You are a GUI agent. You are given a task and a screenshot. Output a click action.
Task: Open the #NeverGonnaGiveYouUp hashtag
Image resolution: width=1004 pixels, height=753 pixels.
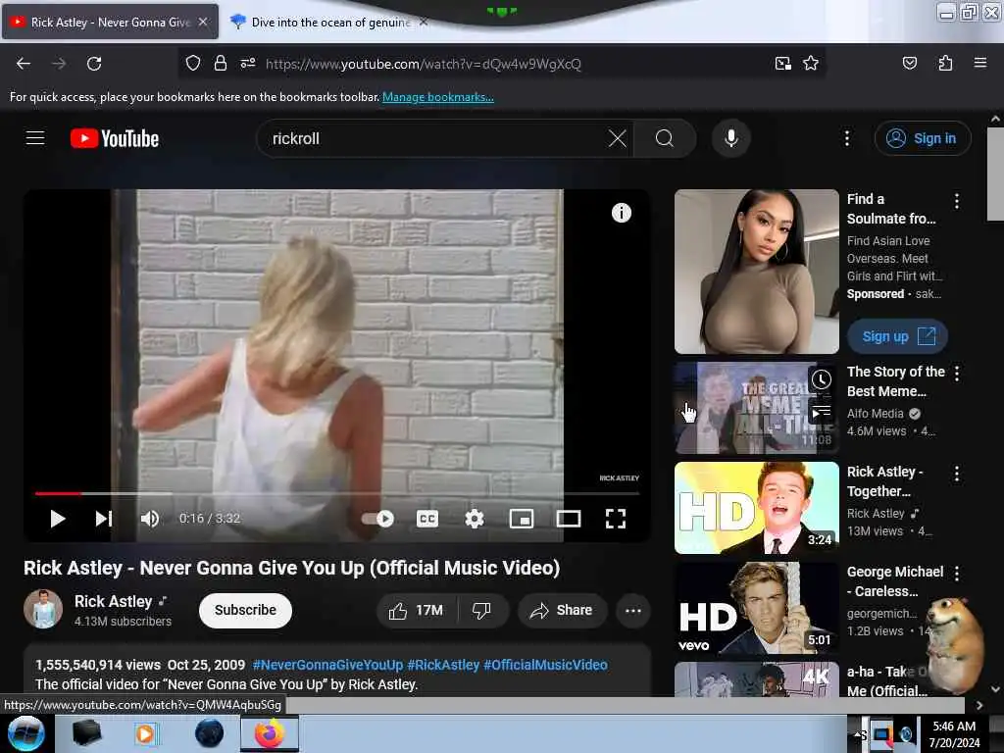pos(327,665)
